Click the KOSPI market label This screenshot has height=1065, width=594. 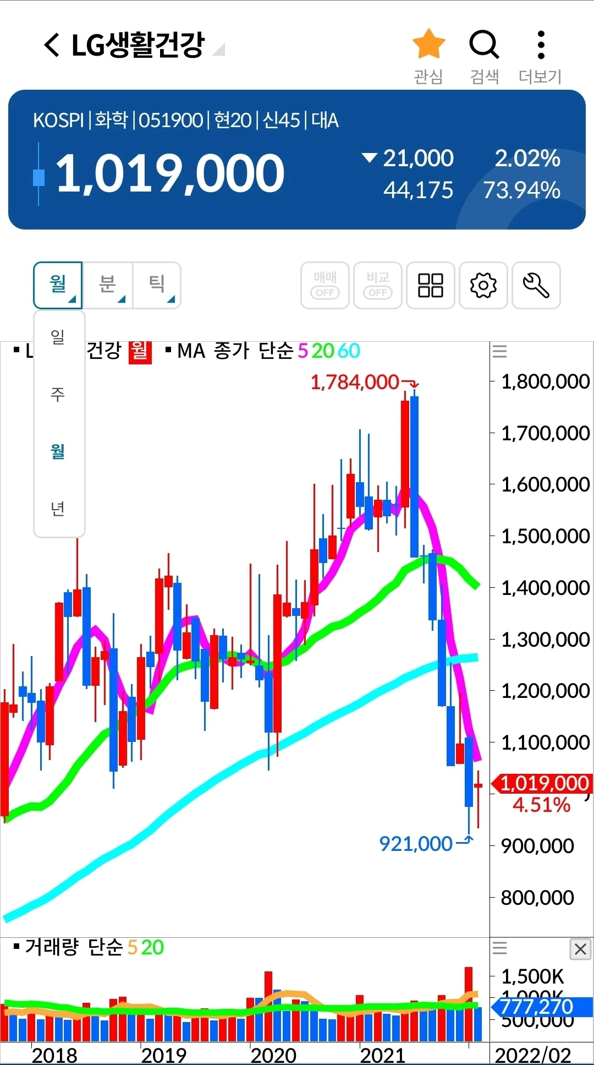[x=58, y=120]
